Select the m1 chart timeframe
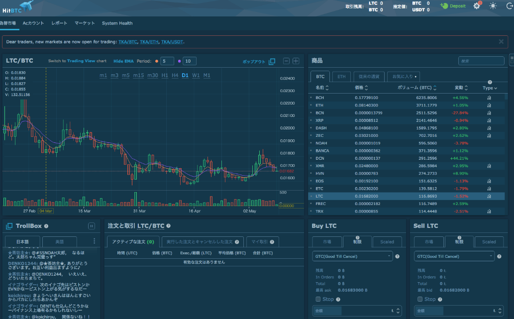This screenshot has width=514, height=319. 103,76
